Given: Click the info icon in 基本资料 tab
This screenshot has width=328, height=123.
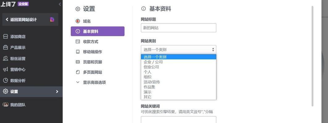Looking at the screenshot, I should click(x=78, y=31).
